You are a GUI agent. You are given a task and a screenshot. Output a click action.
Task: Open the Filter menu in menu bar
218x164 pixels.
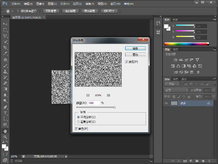point(90,4)
